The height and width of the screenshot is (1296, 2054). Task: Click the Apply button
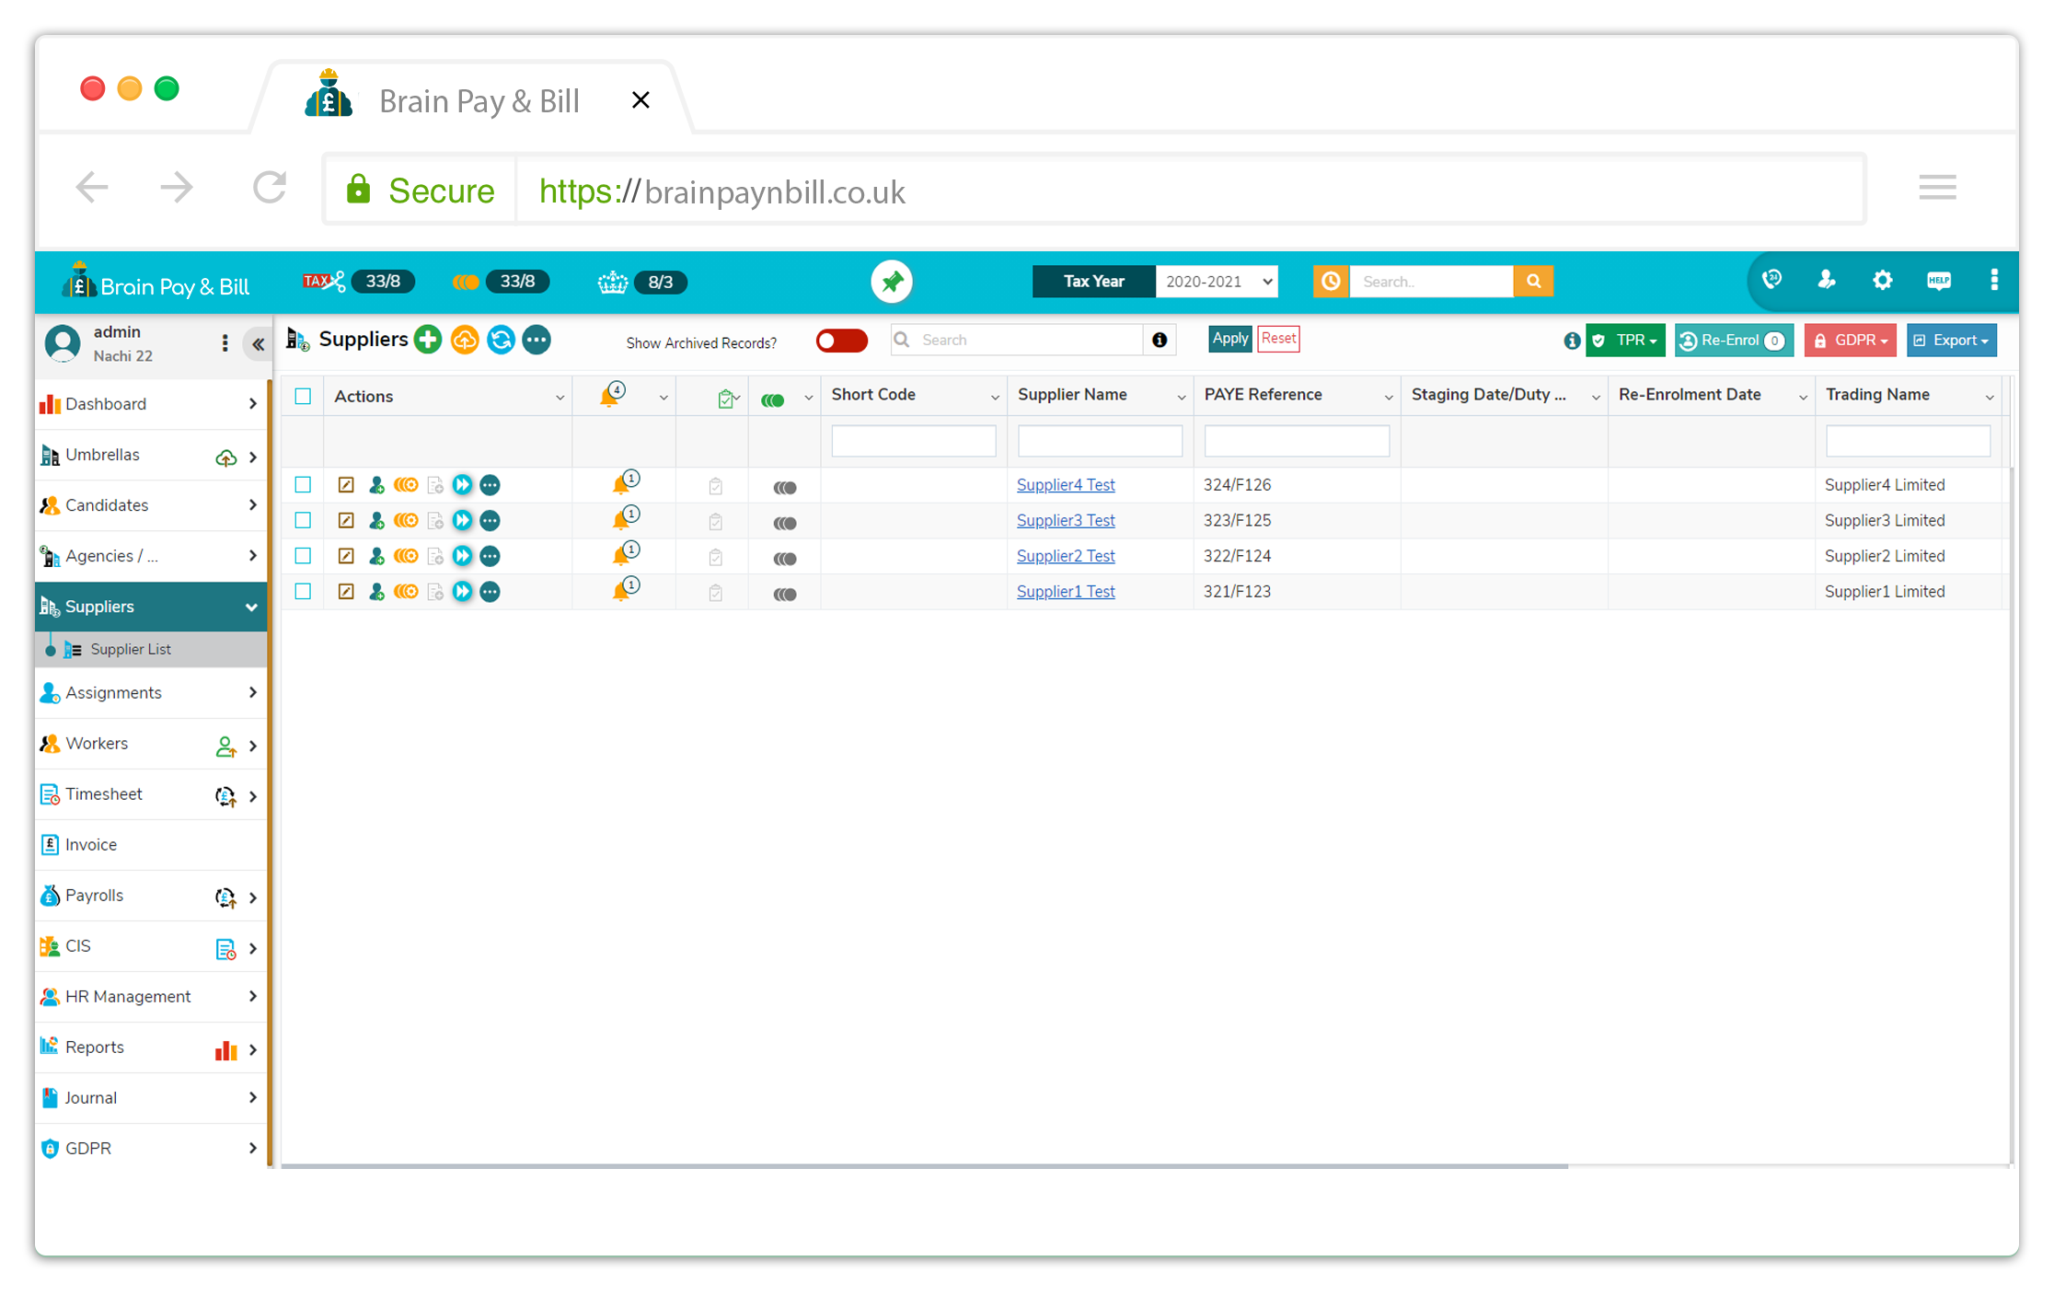click(x=1229, y=339)
